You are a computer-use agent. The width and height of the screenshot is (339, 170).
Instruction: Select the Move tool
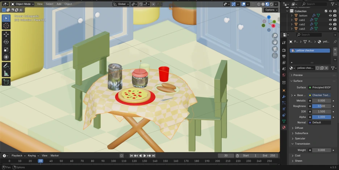(6, 34)
